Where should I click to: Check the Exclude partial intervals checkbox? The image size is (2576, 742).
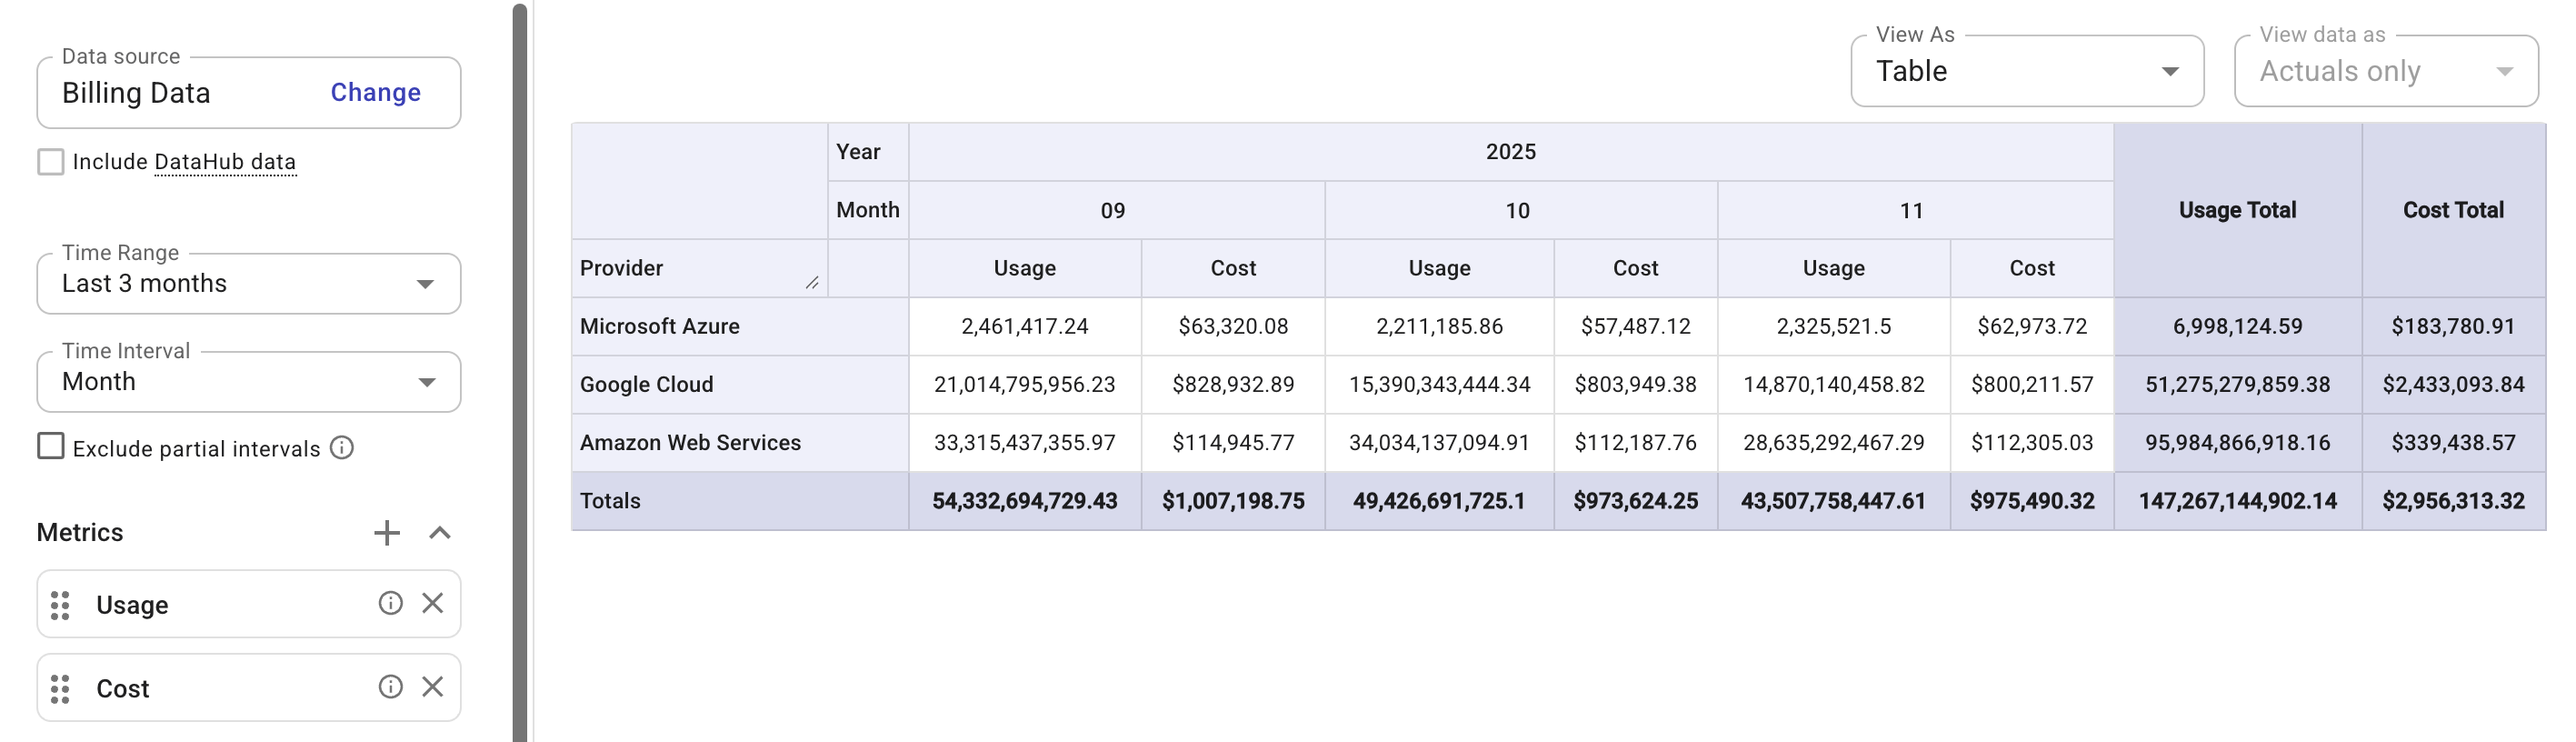(50, 446)
